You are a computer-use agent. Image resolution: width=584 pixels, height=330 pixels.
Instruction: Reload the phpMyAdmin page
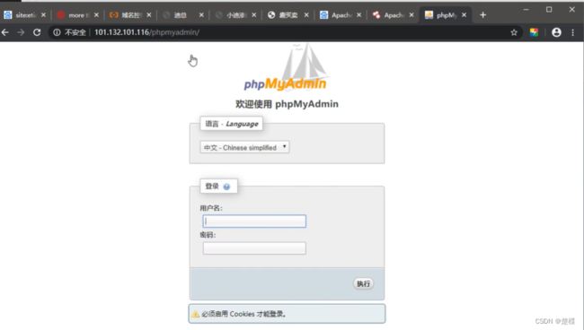pyautogui.click(x=37, y=32)
